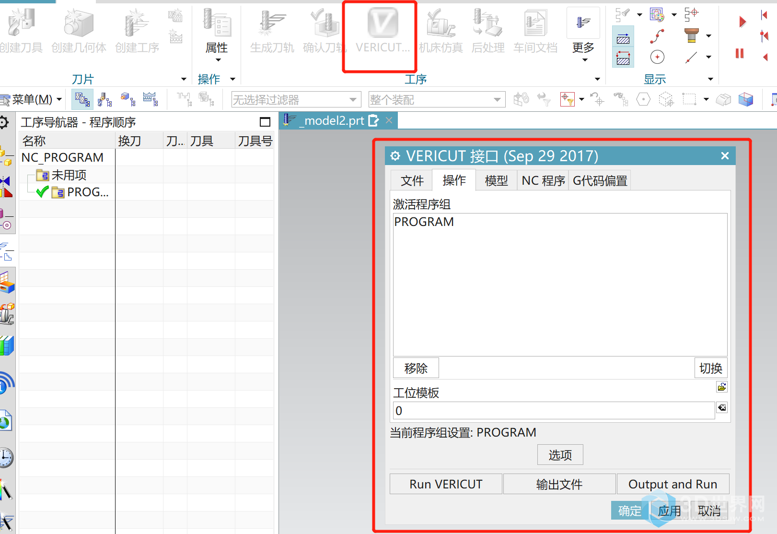Viewport: 777px width, 534px height.
Task: Click the blue cube display icon in toolbar
Action: pos(746,99)
